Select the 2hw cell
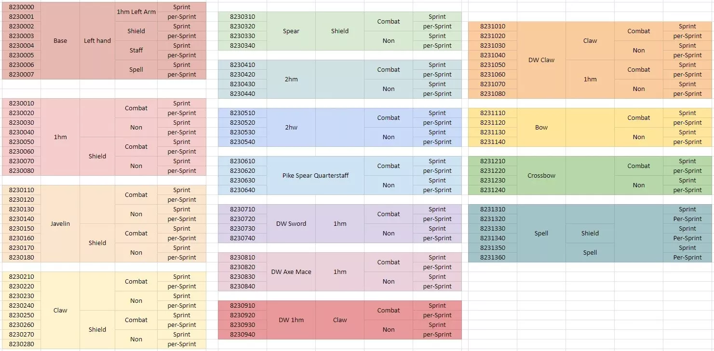Screen dimensions: 714x351 tap(291, 128)
